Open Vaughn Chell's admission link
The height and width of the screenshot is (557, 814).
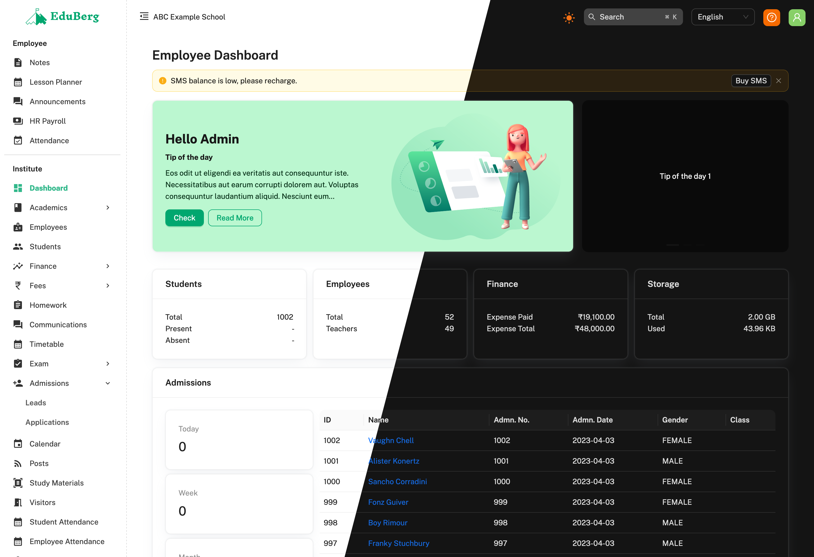(391, 441)
